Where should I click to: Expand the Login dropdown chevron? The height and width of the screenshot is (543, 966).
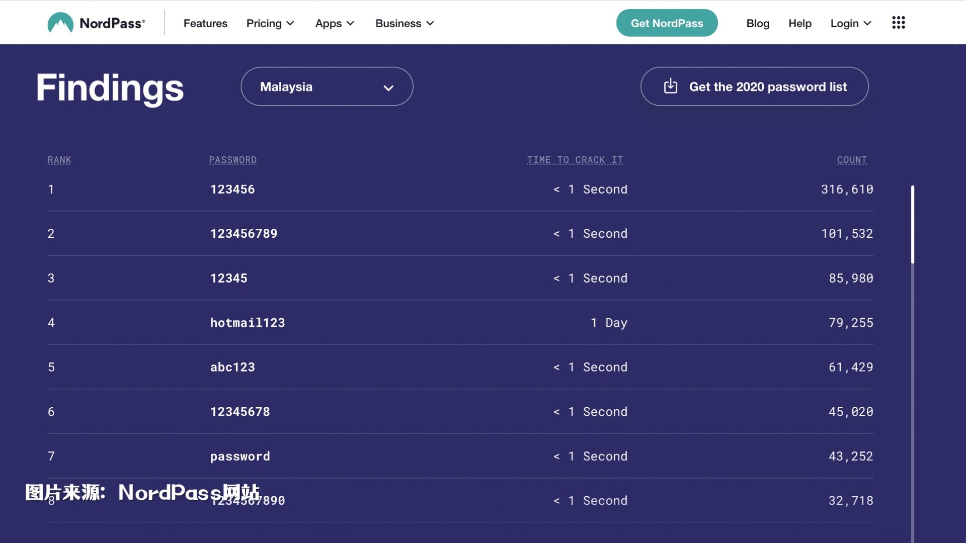(x=867, y=24)
